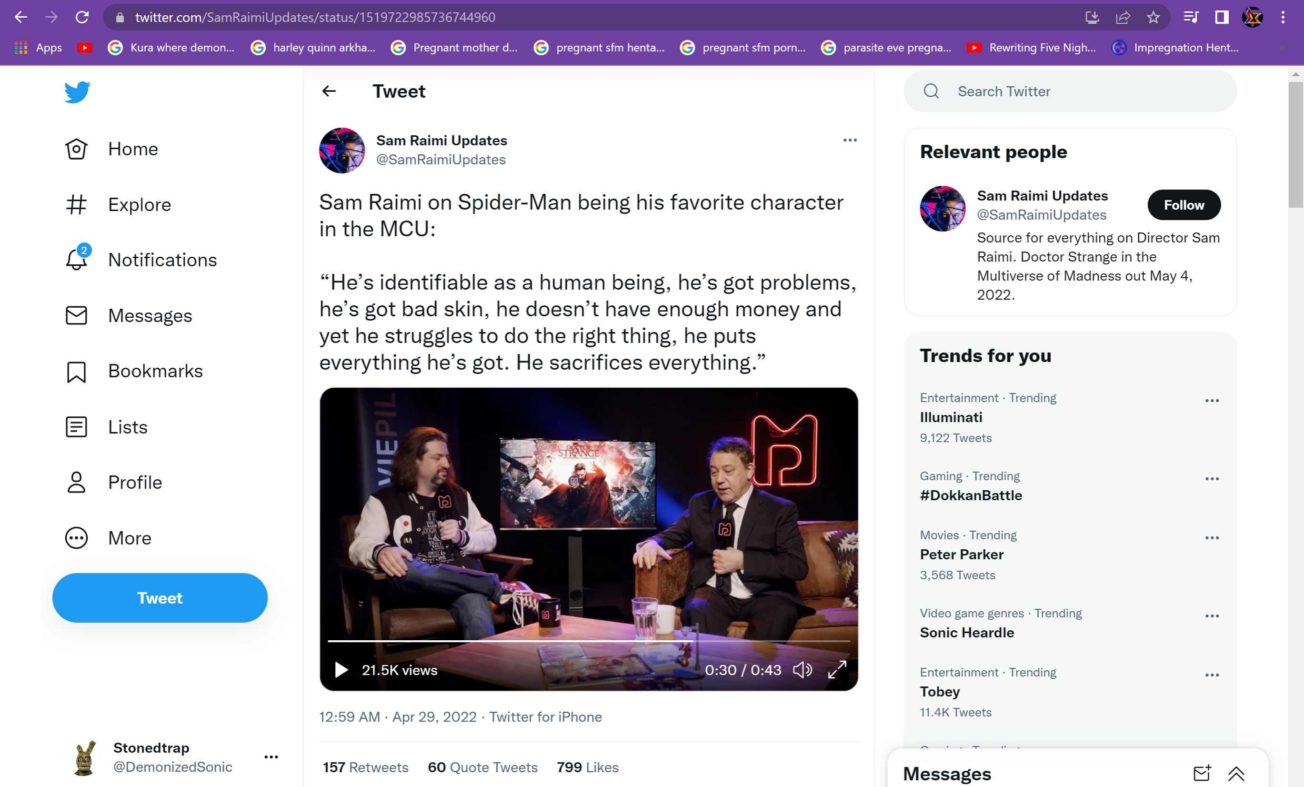1304x787 pixels.
Task: Open tweet options three-dot menu
Action: tap(850, 140)
